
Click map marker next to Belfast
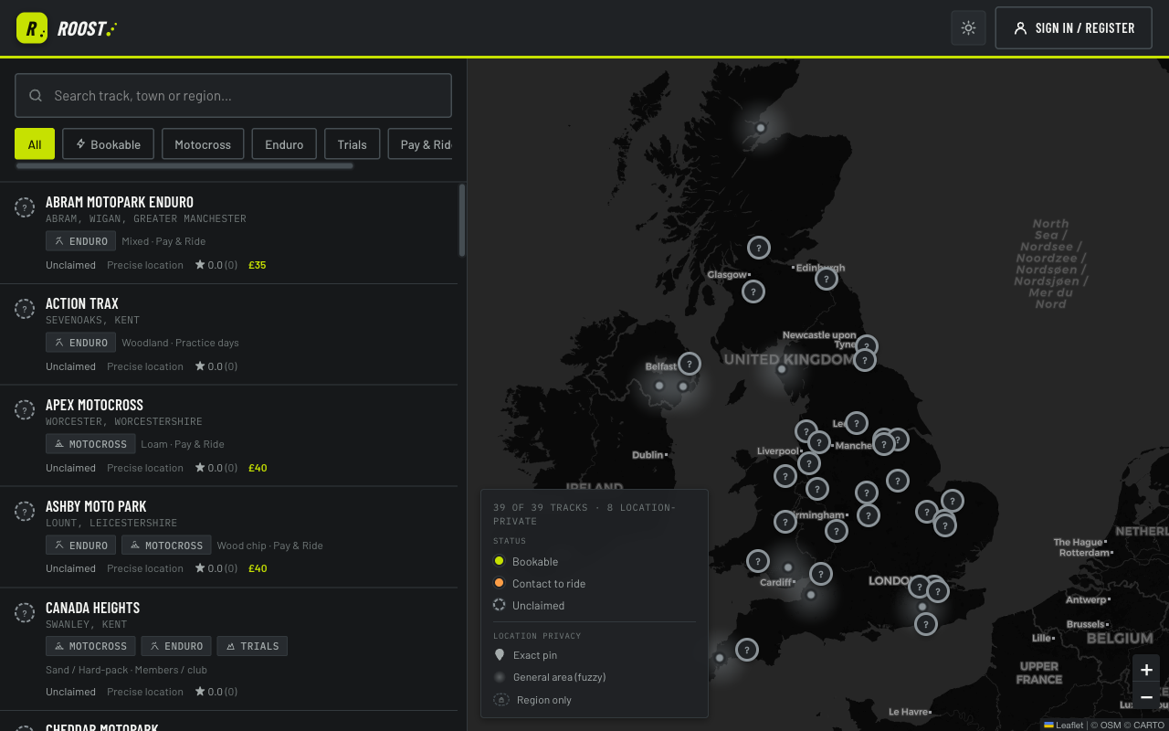coord(690,364)
